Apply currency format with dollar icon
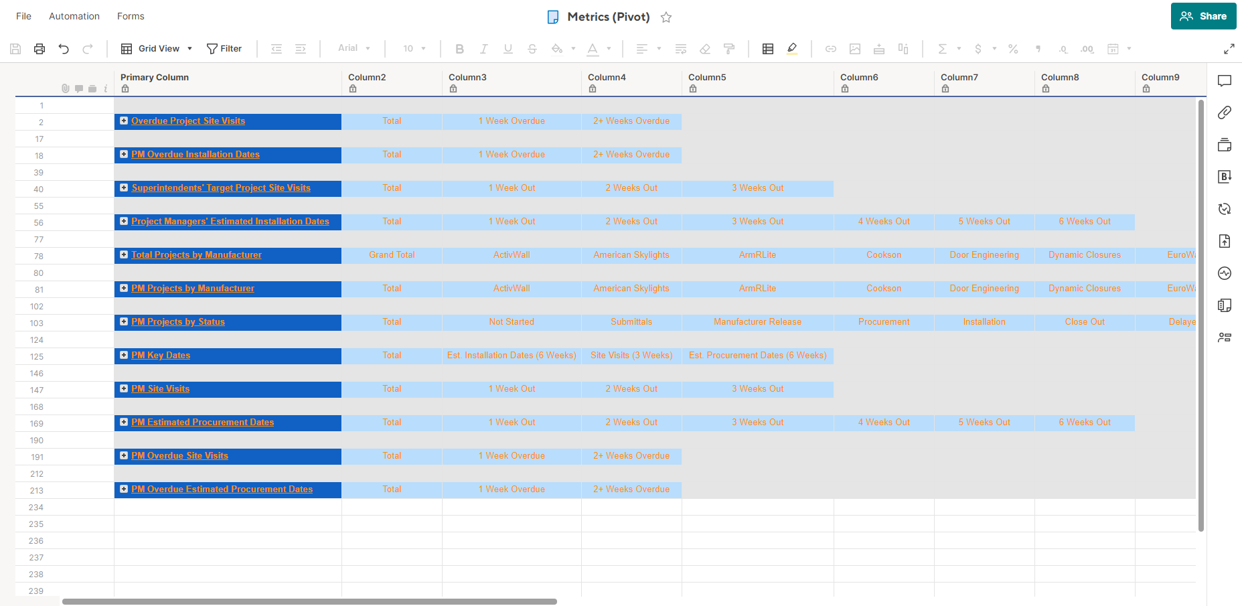1242x606 pixels. coord(978,49)
